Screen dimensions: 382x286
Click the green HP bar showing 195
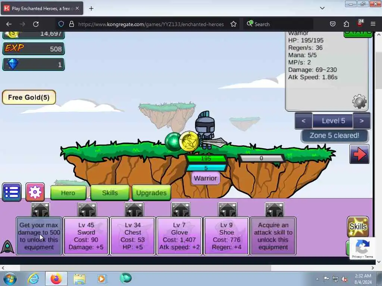coord(206,159)
